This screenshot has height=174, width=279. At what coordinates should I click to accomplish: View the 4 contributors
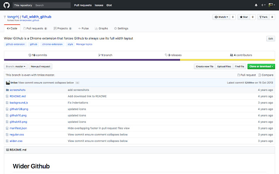[x=241, y=55]
